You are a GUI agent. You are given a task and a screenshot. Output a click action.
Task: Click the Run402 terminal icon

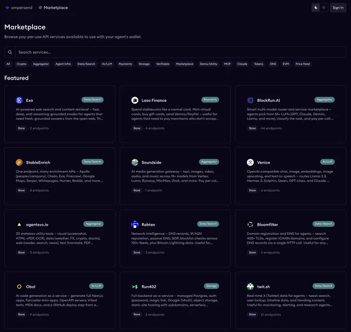point(135,286)
